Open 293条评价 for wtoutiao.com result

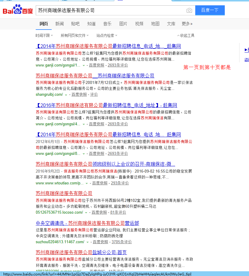(x=120, y=183)
